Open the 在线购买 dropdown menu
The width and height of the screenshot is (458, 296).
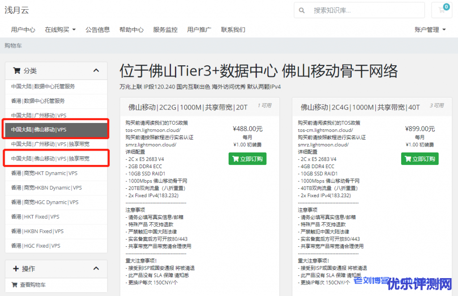coord(60,30)
